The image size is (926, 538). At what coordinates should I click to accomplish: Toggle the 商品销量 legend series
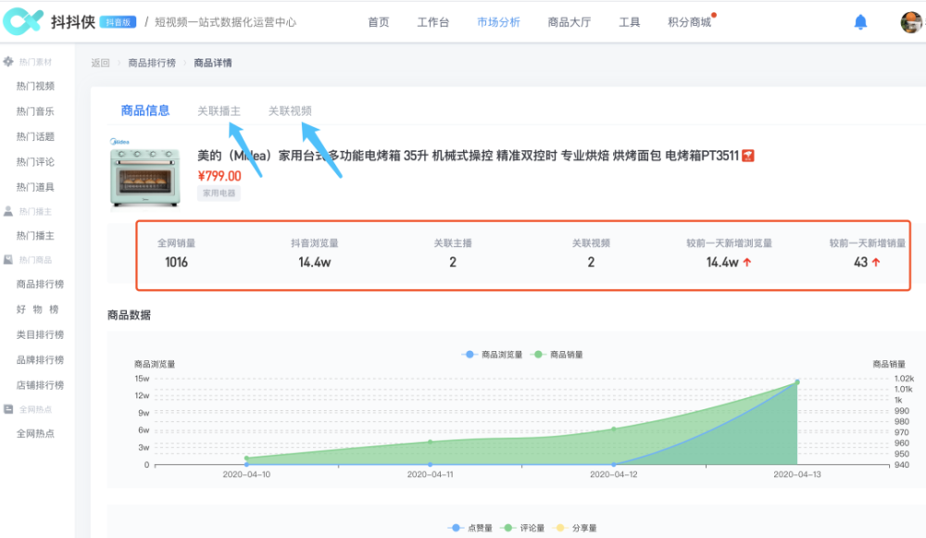[x=557, y=355]
